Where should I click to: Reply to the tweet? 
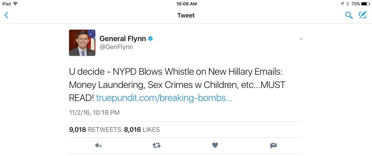tap(98, 145)
